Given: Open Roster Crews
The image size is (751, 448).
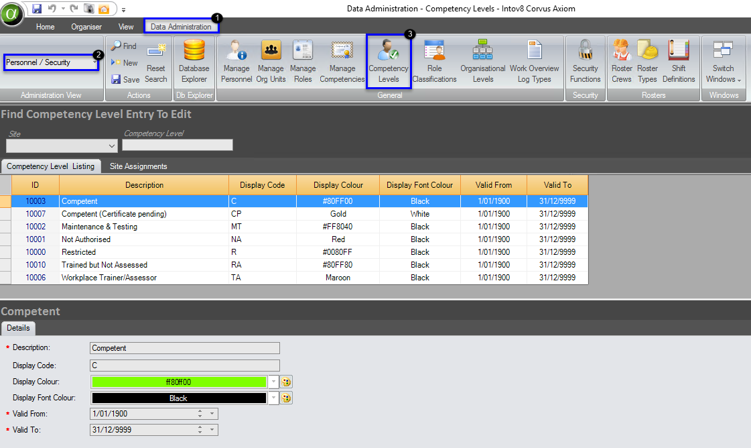Looking at the screenshot, I should pyautogui.click(x=622, y=61).
